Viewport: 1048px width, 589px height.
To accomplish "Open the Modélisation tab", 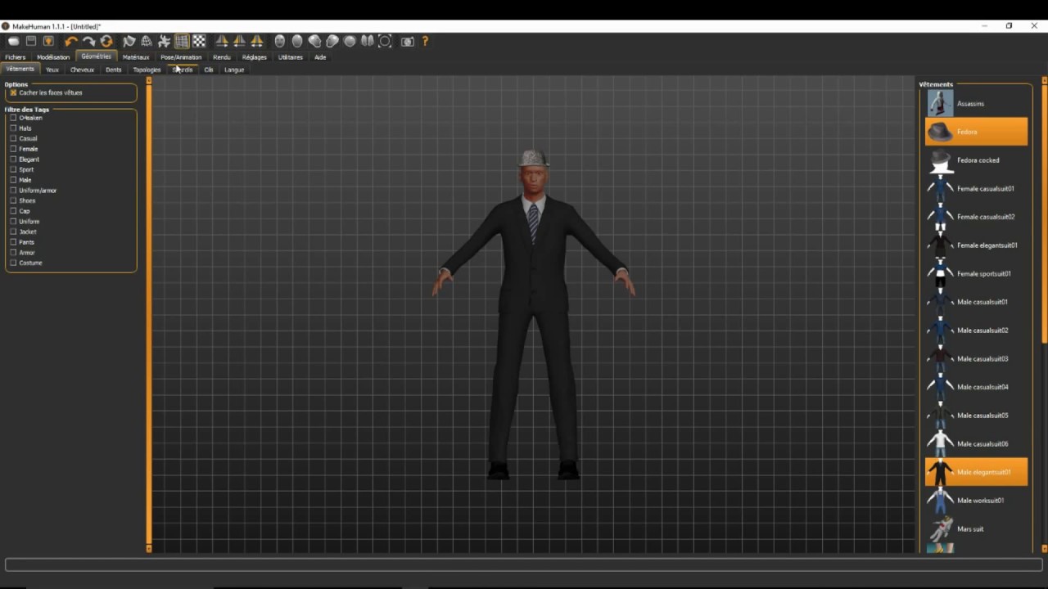I will [x=53, y=57].
